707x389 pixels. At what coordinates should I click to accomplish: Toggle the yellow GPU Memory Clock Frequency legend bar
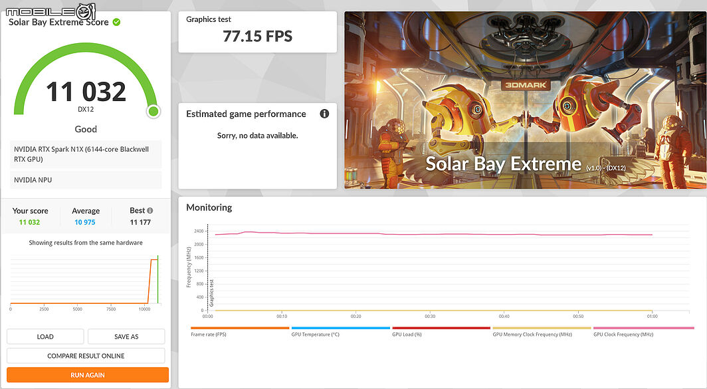pos(542,328)
